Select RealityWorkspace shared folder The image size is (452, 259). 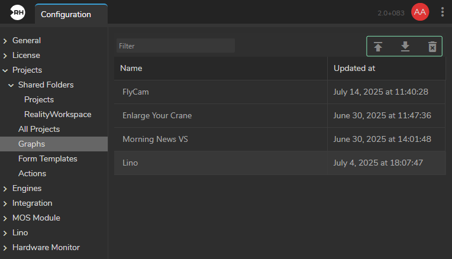tap(57, 114)
